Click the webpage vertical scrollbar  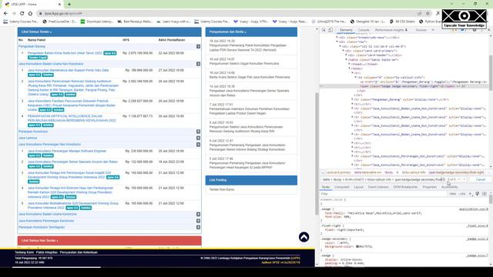pyautogui.click(x=317, y=154)
